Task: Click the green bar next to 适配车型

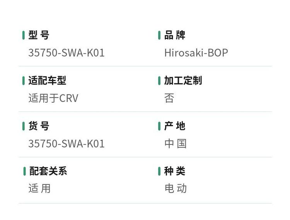Action: 24,81
